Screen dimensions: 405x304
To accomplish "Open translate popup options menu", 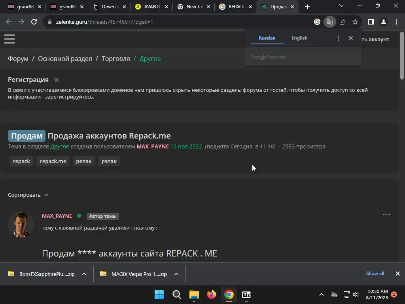I will 338,38.
